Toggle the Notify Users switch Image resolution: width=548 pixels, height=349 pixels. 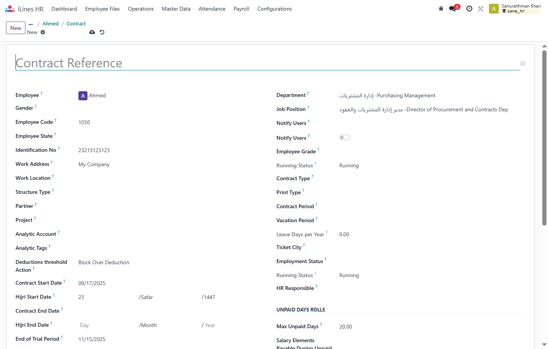pos(345,137)
